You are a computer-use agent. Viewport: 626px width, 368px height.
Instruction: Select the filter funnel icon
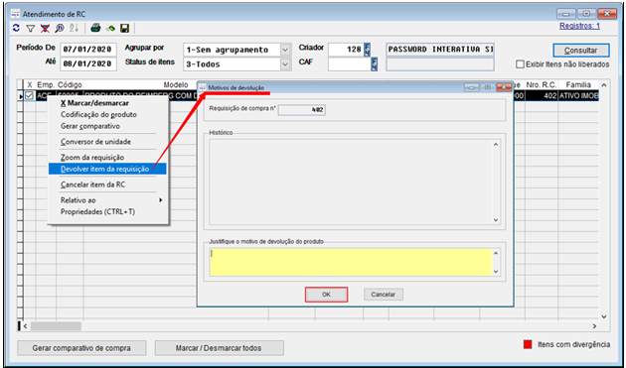31,29
